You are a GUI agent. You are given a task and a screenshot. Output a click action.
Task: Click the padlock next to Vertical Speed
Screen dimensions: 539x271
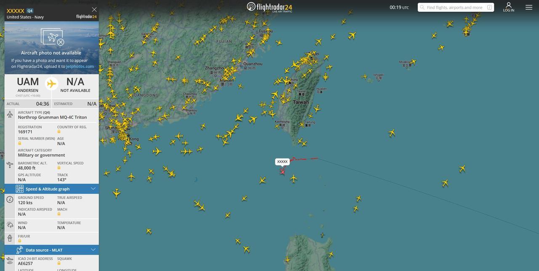[x=59, y=168]
